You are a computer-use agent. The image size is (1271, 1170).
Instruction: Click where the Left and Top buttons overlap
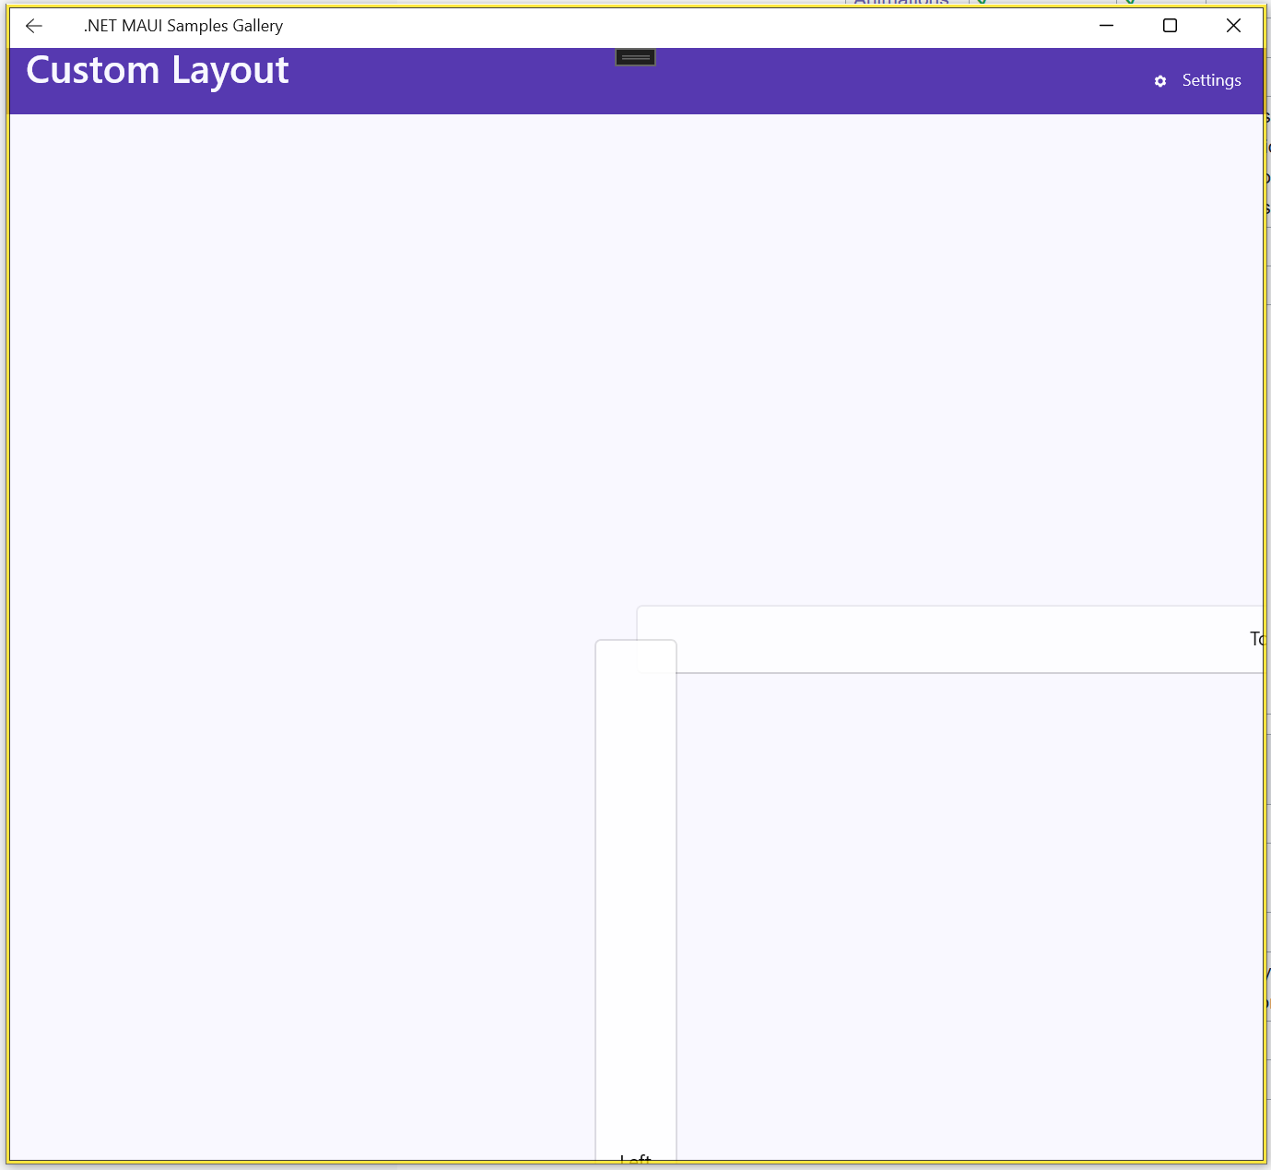(x=657, y=656)
